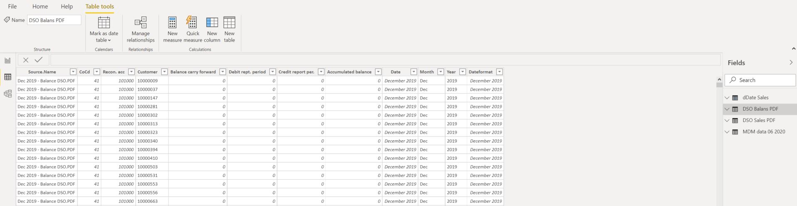Commit the formula bar entry

tap(39, 60)
